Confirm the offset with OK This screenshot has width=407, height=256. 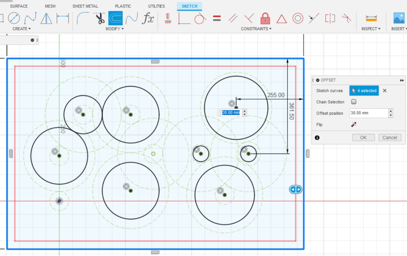coord(363,138)
